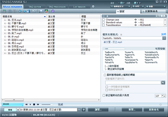
Task: Open program settings gear icon
Action: [93, 6]
